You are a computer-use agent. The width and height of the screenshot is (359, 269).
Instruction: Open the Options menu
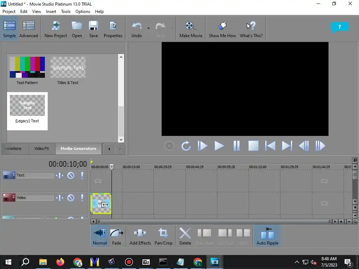83,12
